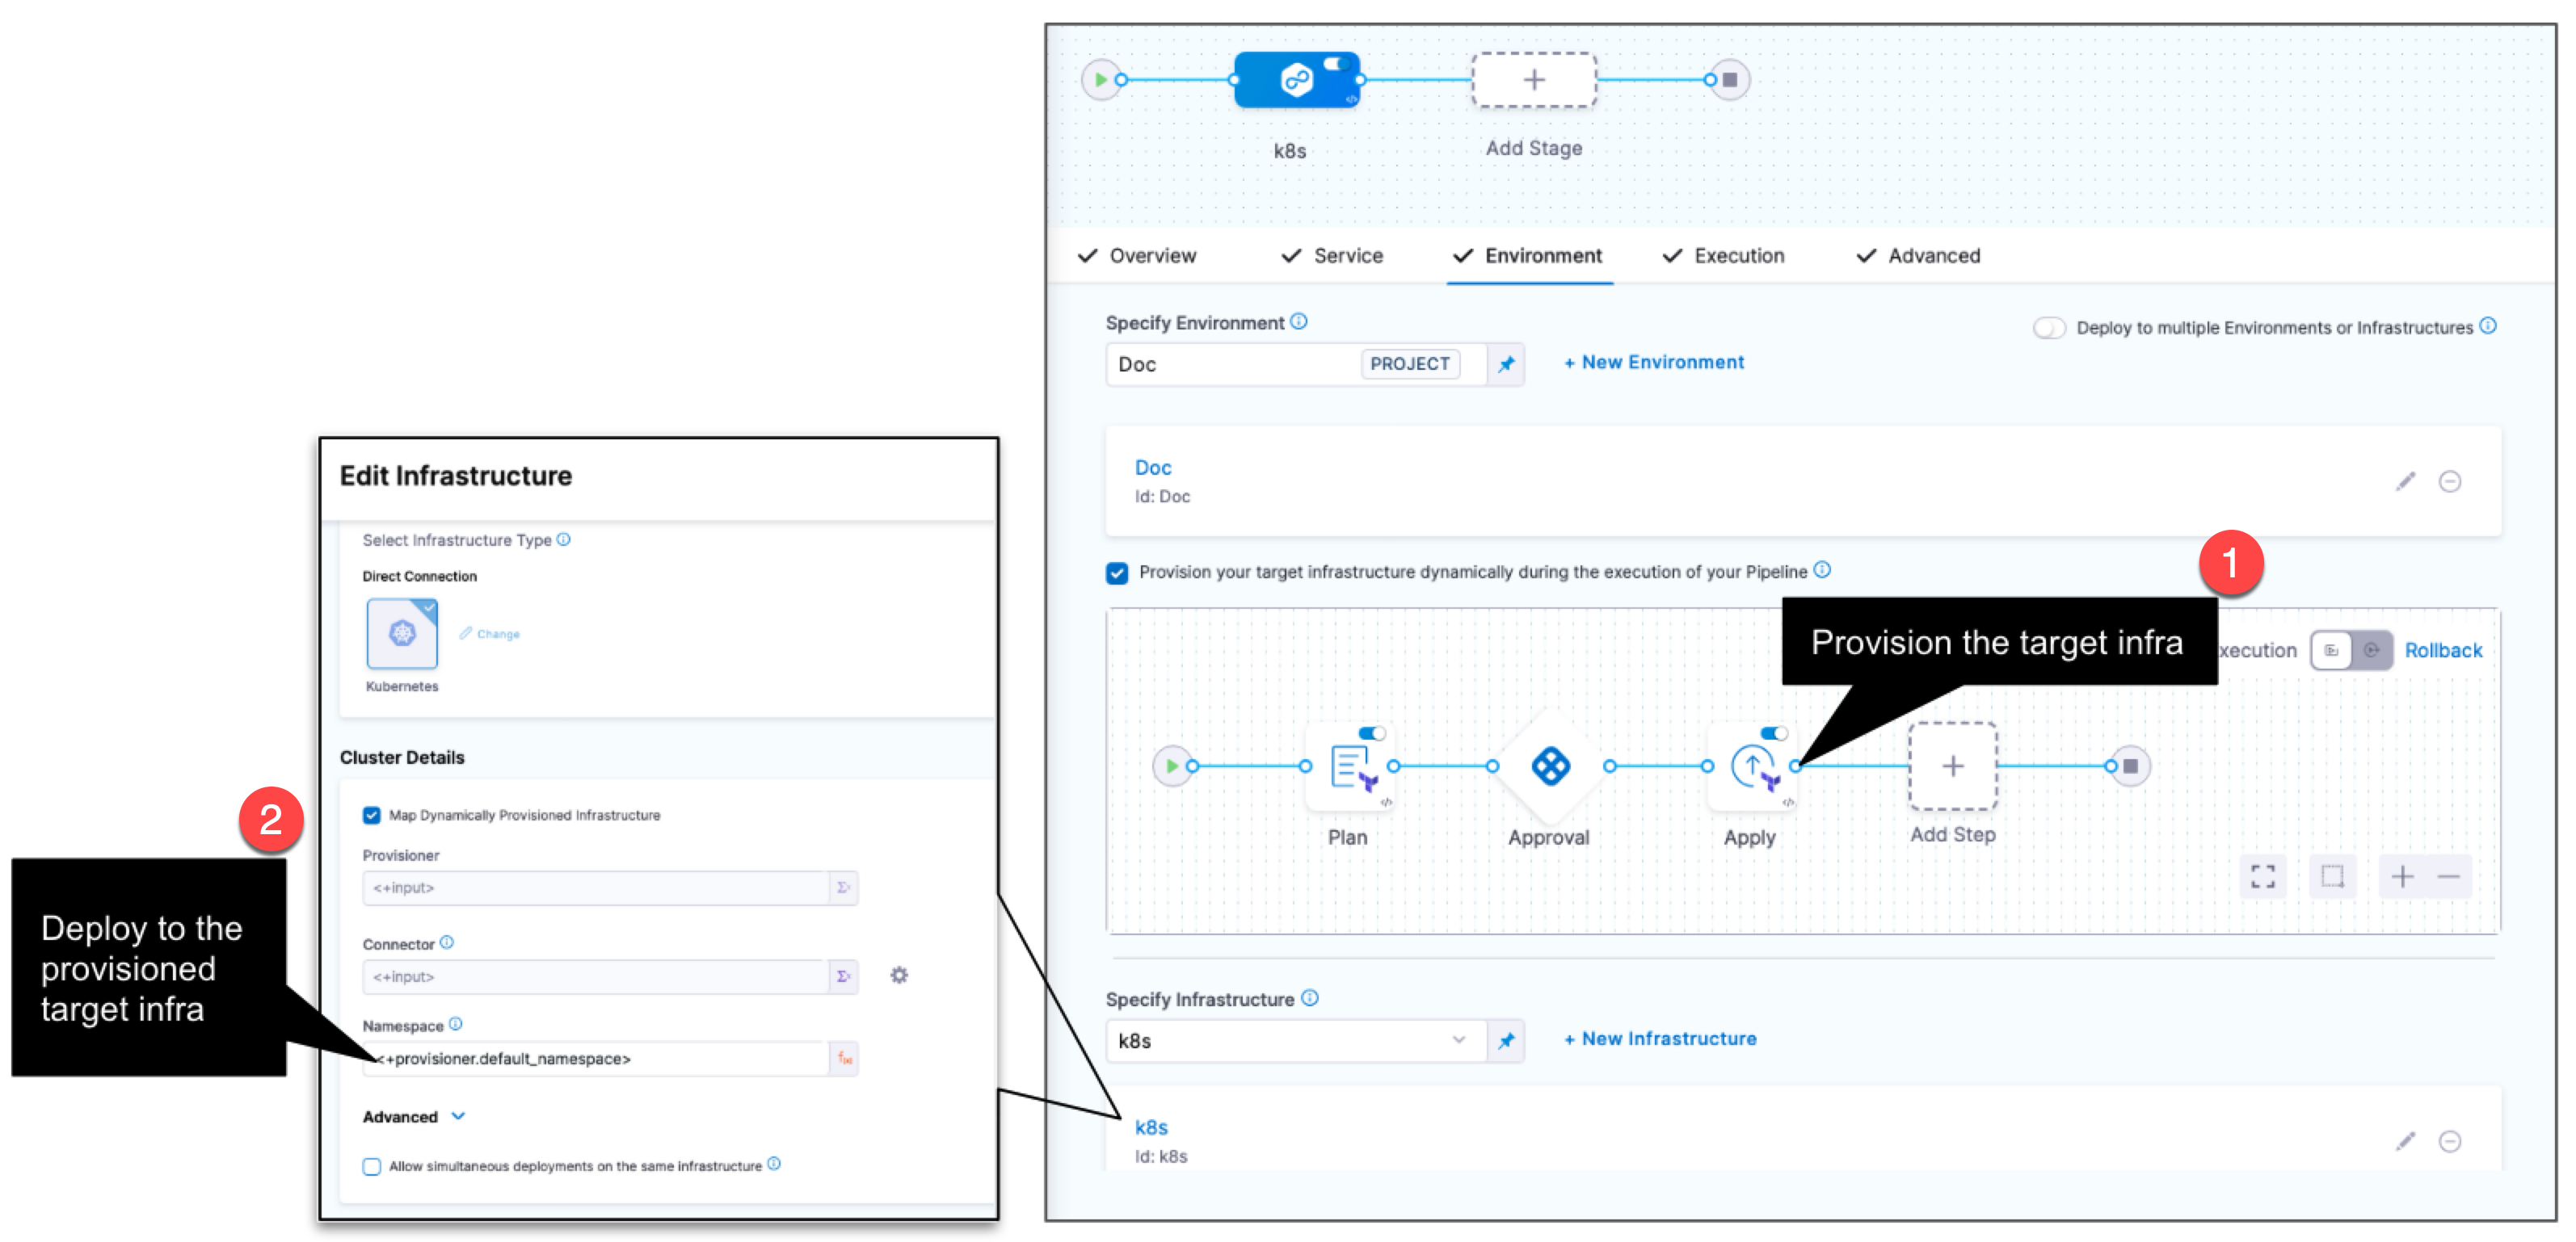Viewport: 2576px width, 1242px height.
Task: Remove the k8s infrastructure with minus icon
Action: (x=2449, y=1141)
